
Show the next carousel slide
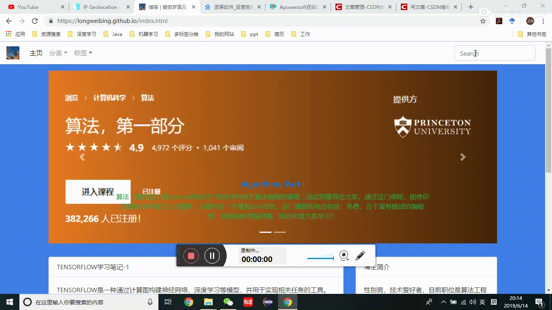463,157
